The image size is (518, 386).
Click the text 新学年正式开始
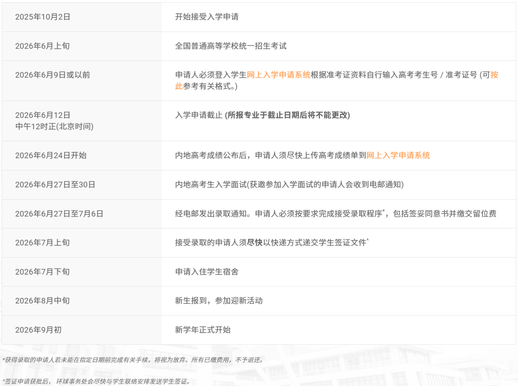203,330
